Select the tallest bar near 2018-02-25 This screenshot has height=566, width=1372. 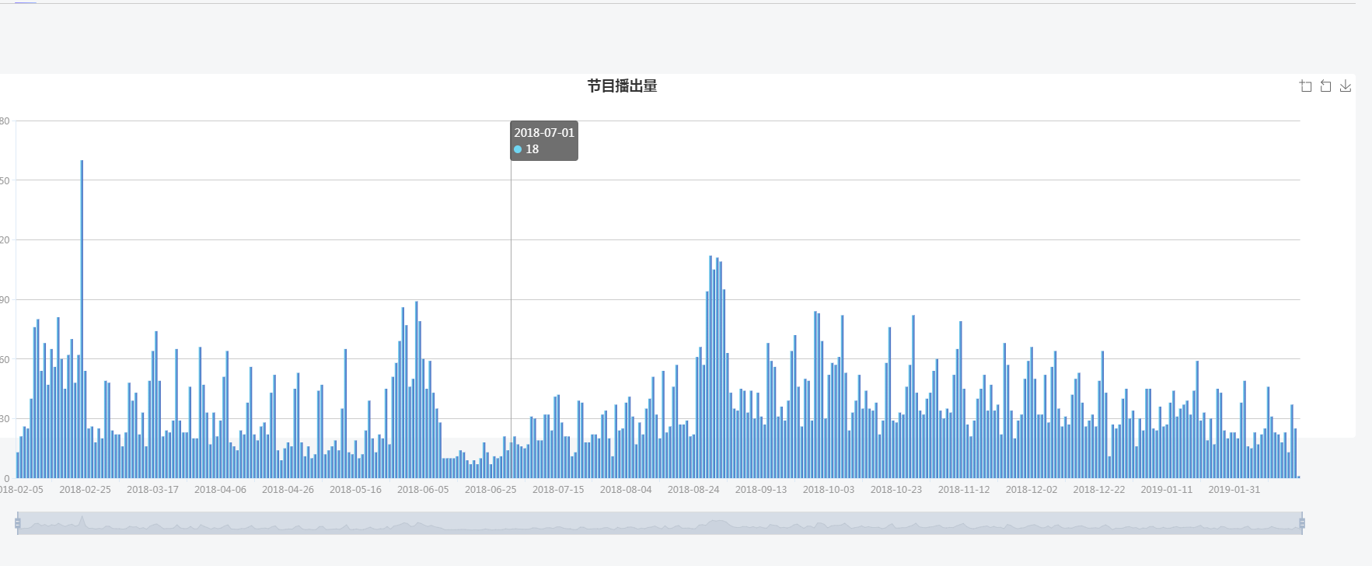(82, 319)
